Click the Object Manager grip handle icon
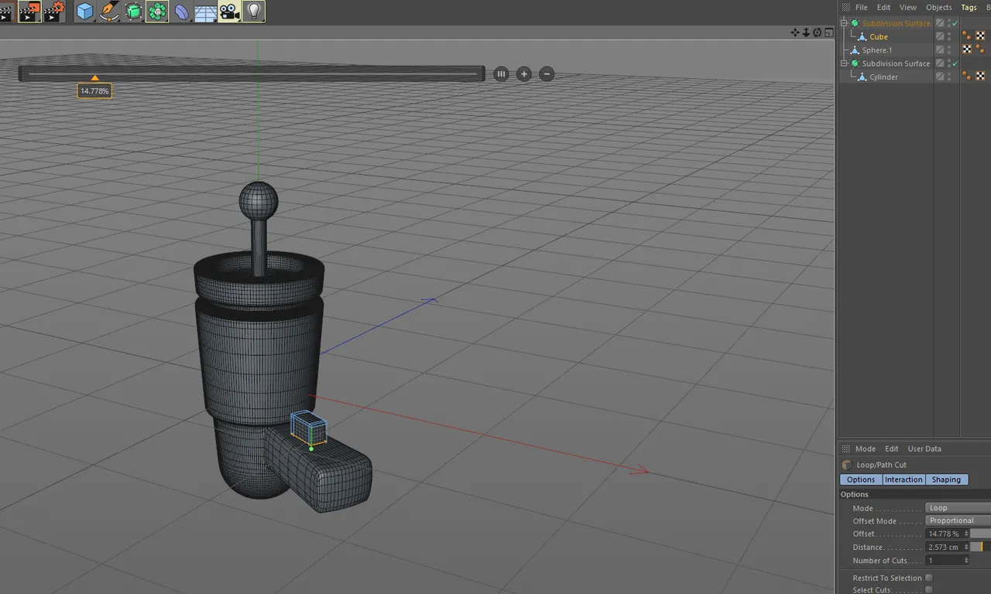 [845, 7]
